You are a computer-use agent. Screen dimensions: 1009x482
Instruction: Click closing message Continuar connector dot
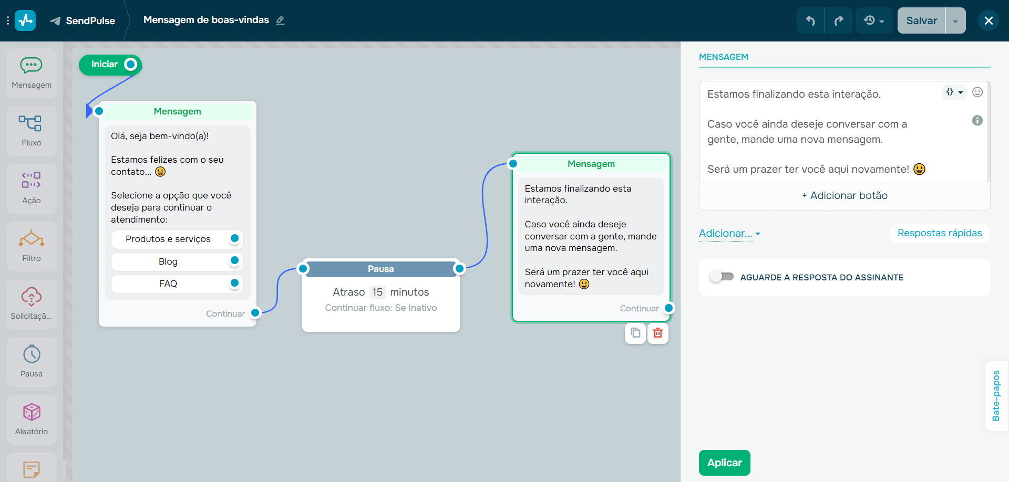point(669,308)
